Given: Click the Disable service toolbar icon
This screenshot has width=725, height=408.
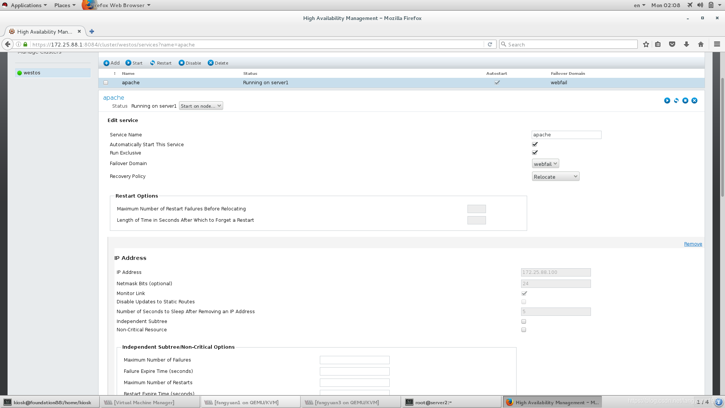Looking at the screenshot, I should [x=182, y=63].
